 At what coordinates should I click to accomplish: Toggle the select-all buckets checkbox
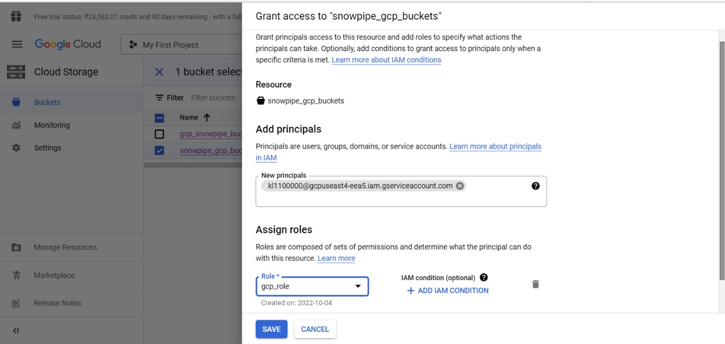click(x=159, y=118)
